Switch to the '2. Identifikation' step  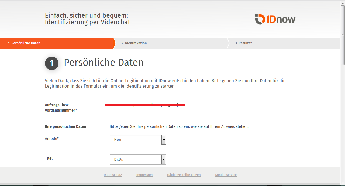click(171, 43)
